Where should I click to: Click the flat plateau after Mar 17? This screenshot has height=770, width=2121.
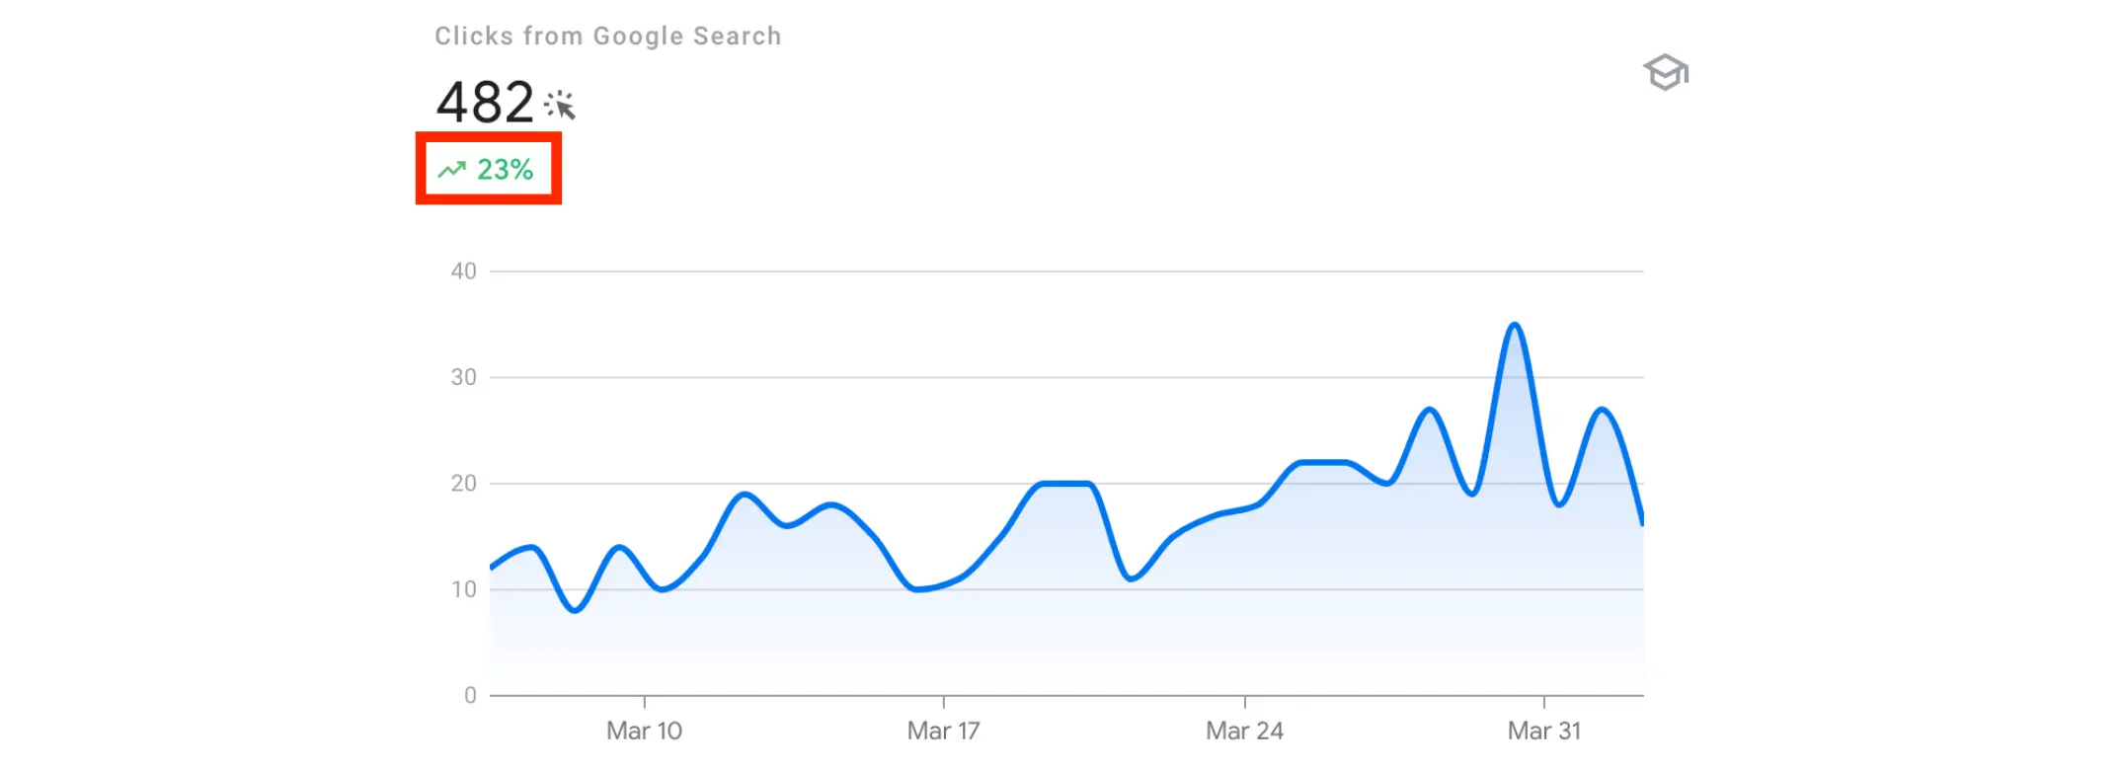tap(1064, 484)
